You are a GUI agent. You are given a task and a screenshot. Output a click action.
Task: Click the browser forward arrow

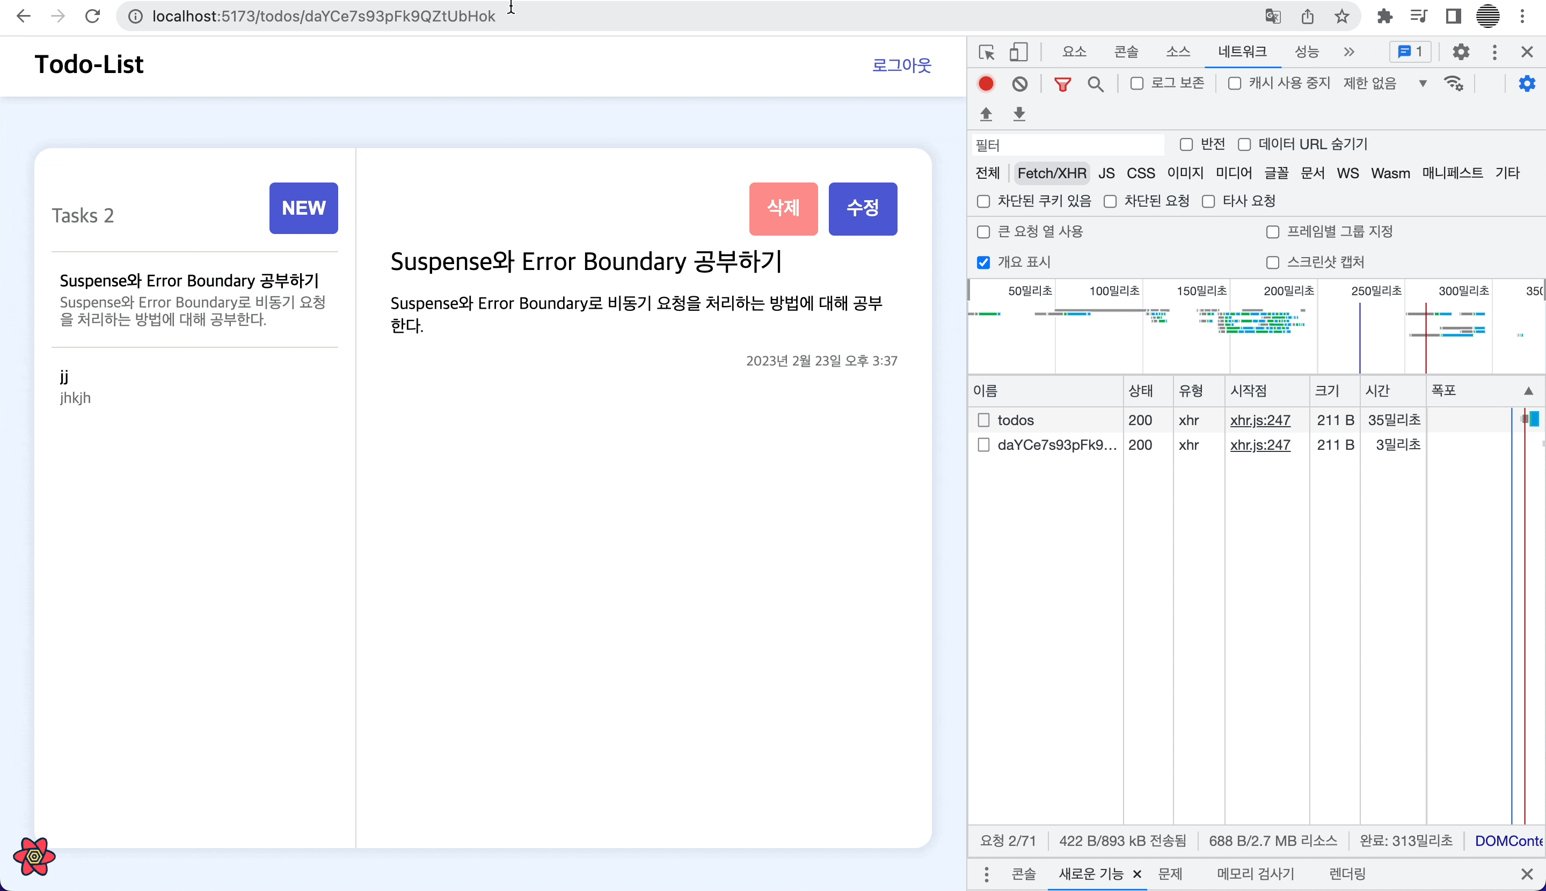click(57, 16)
